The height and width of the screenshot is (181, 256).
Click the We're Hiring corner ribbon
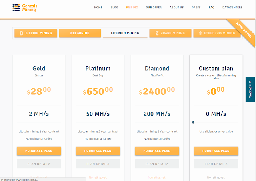[x=243, y=31]
